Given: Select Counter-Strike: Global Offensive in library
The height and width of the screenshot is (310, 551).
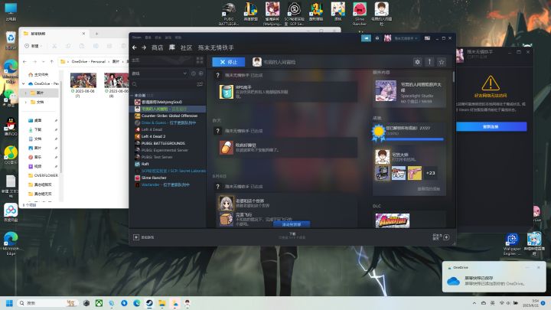Looking at the screenshot, I should 169,116.
